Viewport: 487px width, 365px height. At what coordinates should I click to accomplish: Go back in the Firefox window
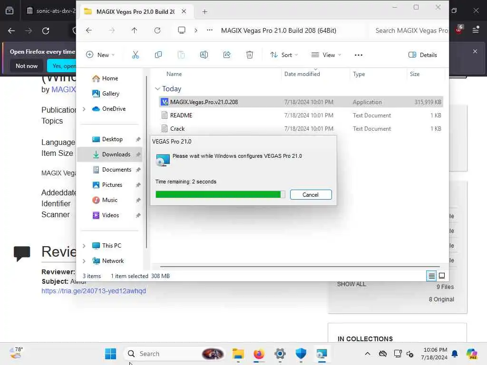11,31
